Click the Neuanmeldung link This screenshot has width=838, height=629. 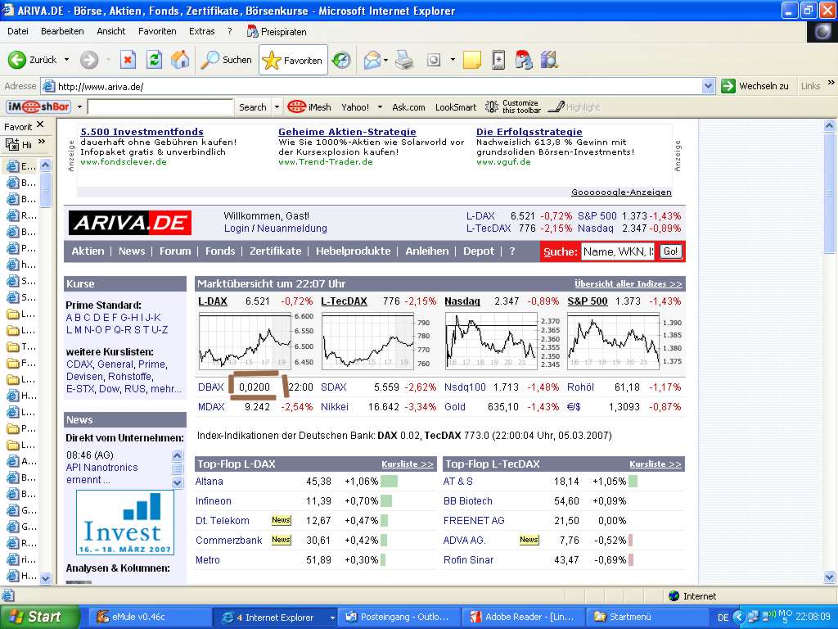point(292,229)
